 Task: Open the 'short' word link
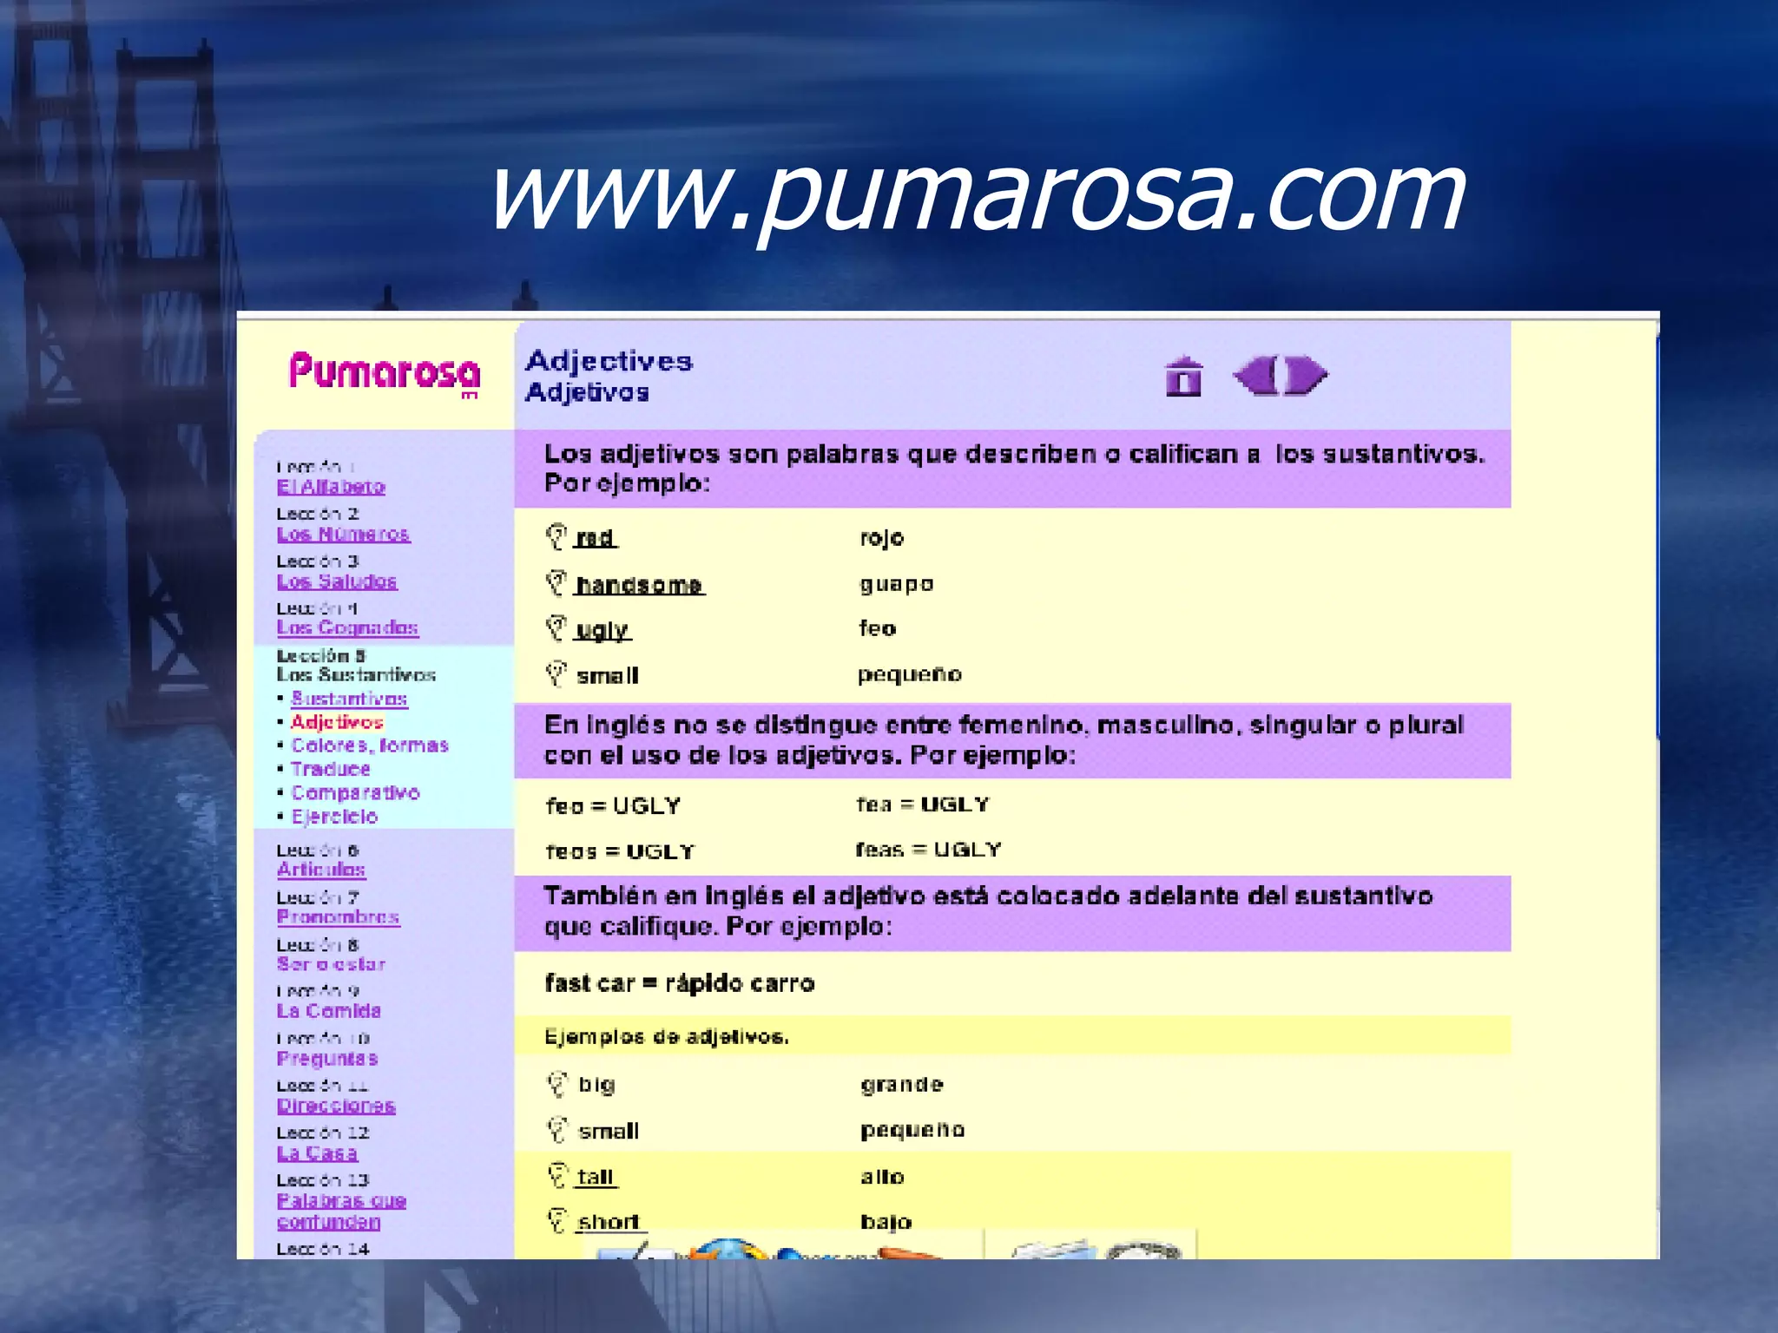click(610, 1223)
